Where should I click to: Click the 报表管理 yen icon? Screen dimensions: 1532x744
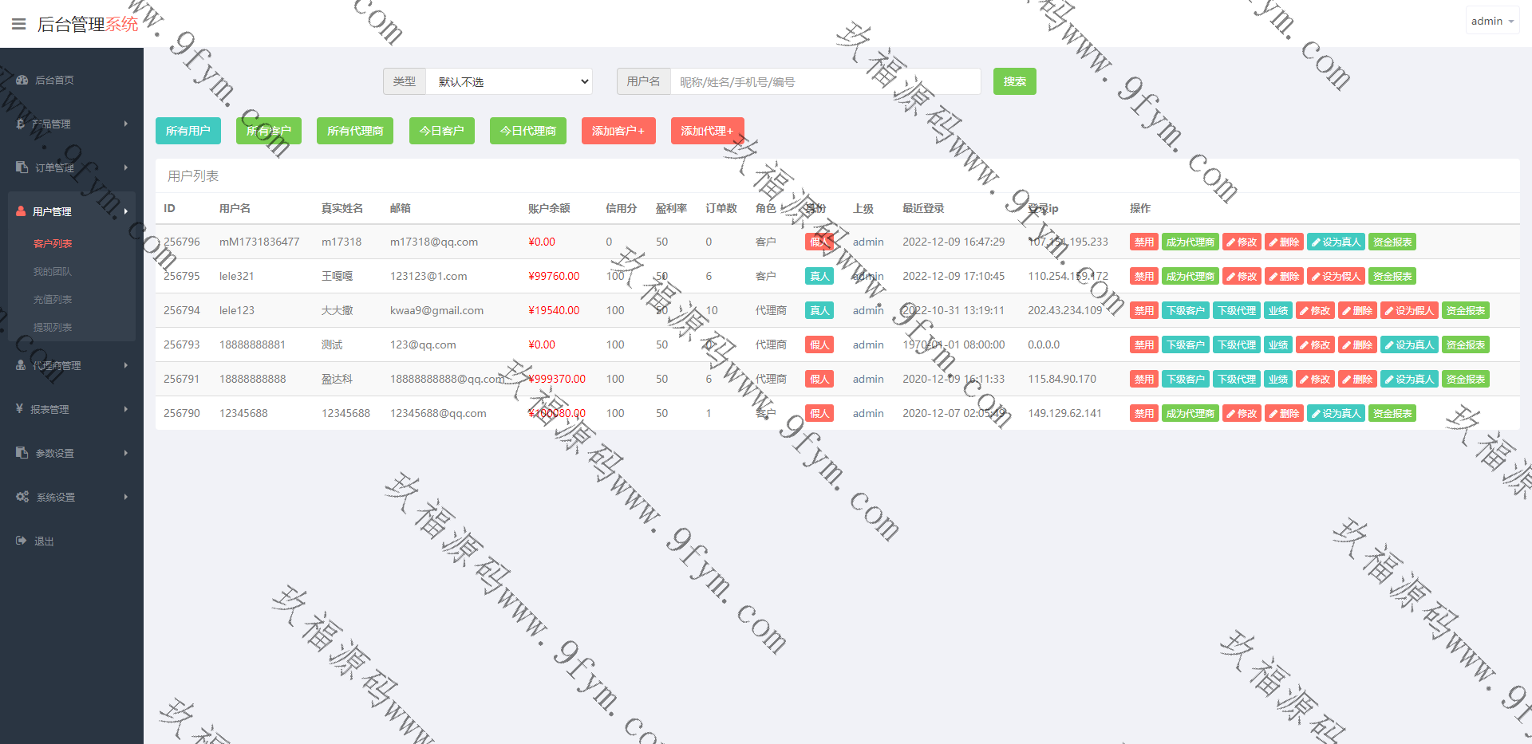coord(20,409)
